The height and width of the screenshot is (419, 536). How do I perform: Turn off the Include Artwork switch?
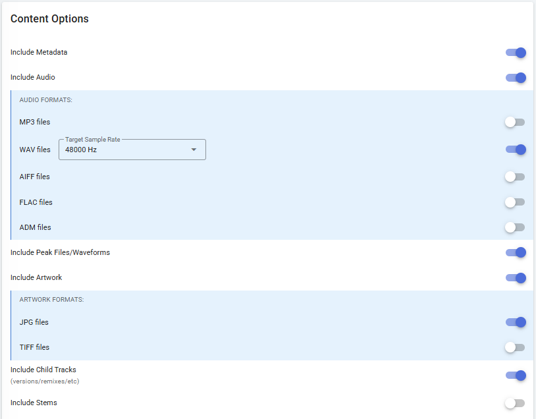tap(516, 277)
